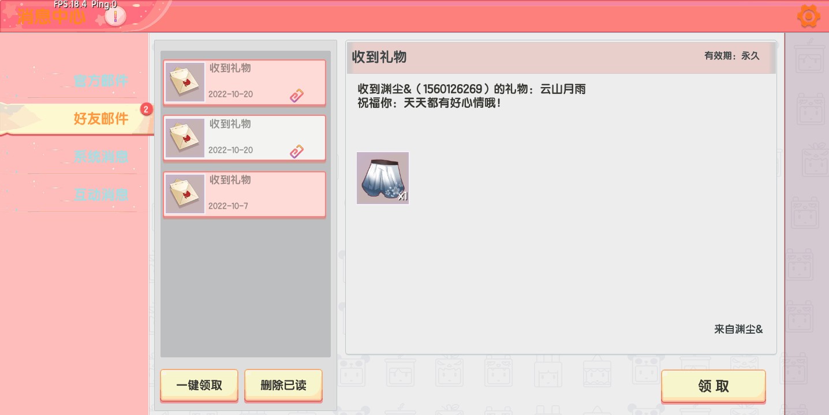The image size is (829, 415).
Task: Click the paperclip attachment icon on second mail
Action: click(x=297, y=152)
